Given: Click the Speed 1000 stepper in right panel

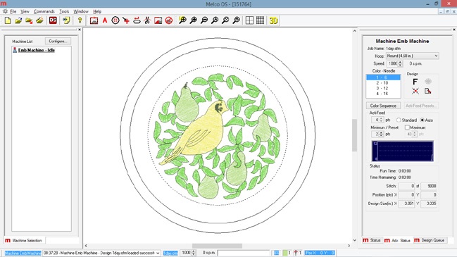Looking at the screenshot, I should coord(400,63).
